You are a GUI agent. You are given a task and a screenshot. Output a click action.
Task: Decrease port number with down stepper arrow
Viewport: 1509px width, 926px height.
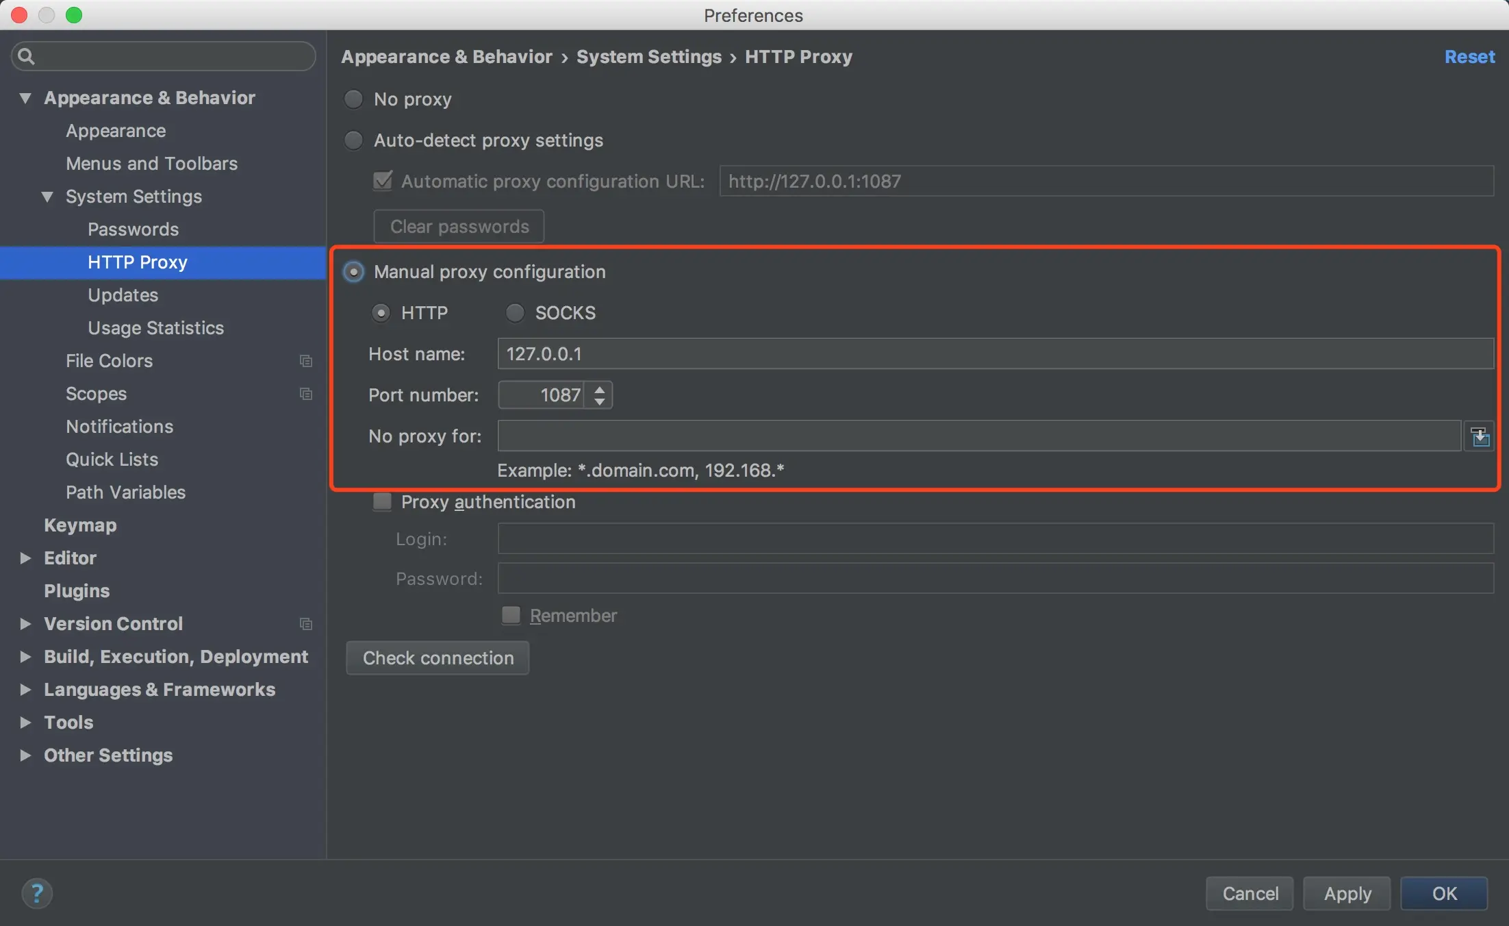[x=600, y=402]
